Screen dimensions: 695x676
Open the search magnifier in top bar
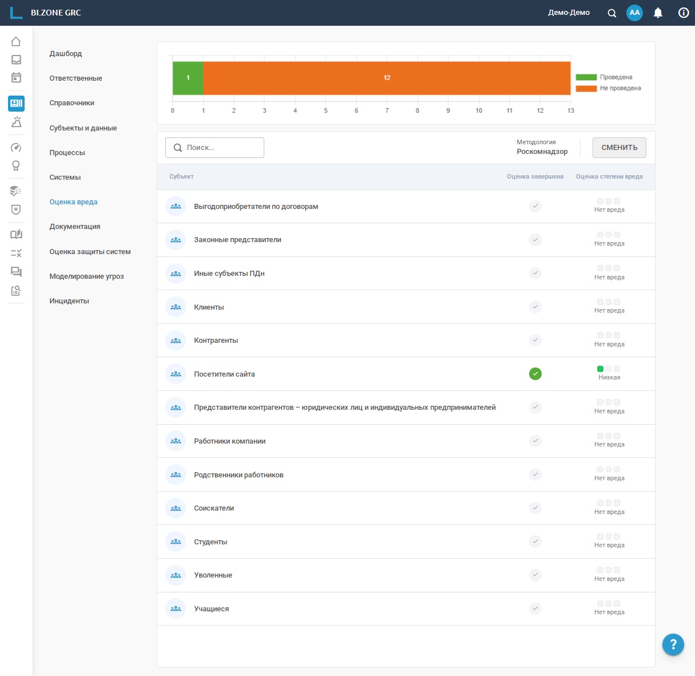coord(611,13)
